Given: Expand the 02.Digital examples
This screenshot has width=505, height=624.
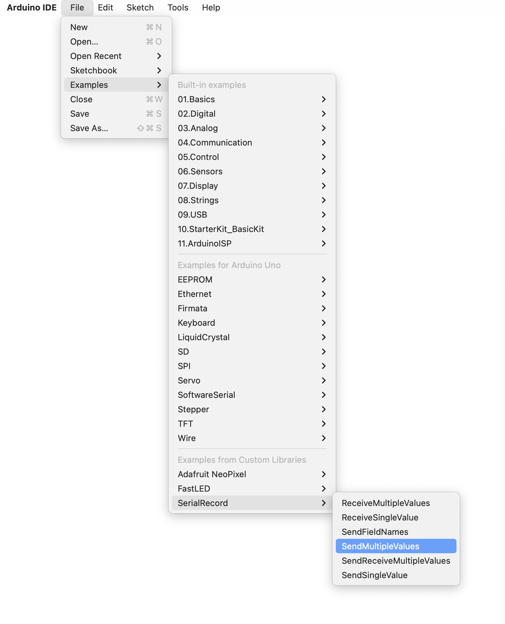Looking at the screenshot, I should click(252, 114).
